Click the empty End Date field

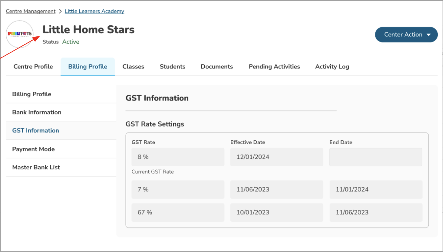click(376, 157)
